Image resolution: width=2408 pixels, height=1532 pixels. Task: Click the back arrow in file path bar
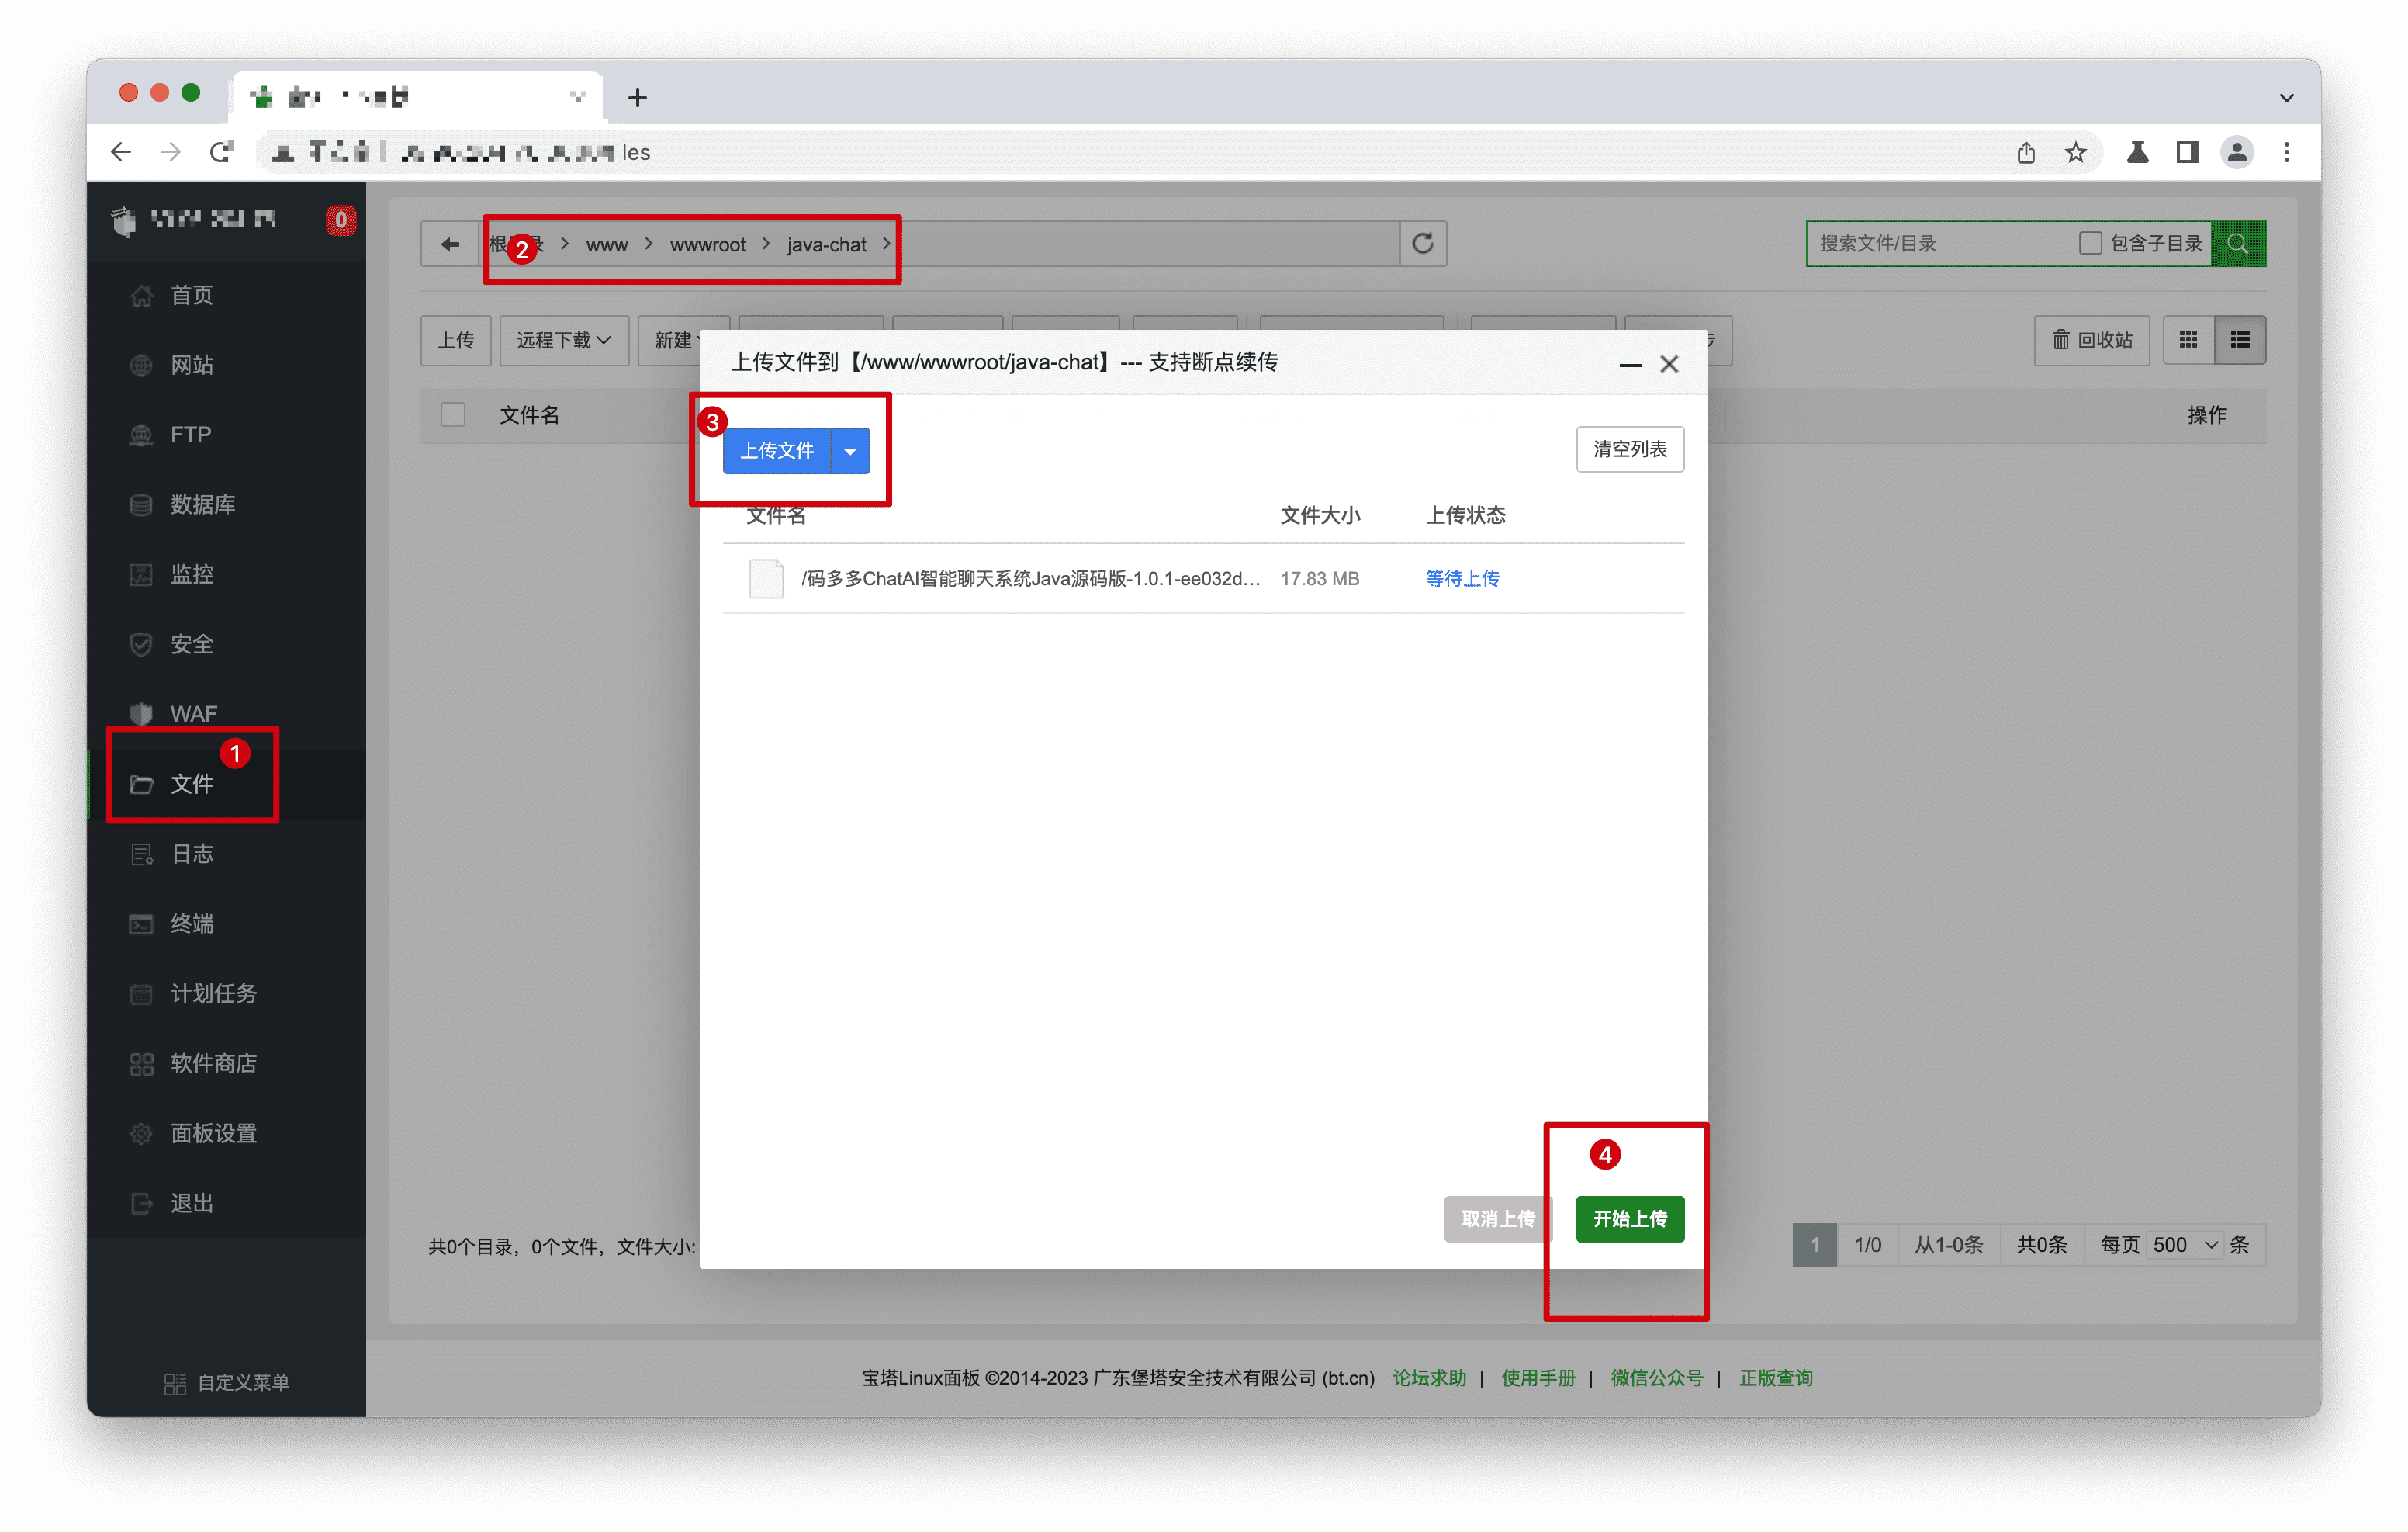coord(450,244)
